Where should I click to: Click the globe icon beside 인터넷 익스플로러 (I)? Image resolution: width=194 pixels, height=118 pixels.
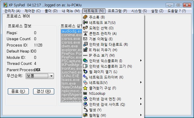coord(85,61)
